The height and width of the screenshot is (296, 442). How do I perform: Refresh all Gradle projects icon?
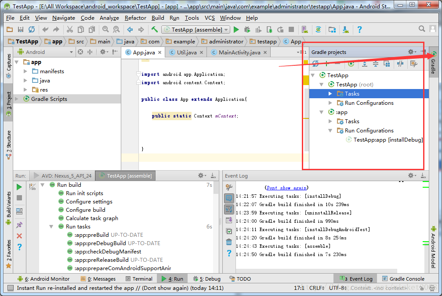(x=315, y=64)
